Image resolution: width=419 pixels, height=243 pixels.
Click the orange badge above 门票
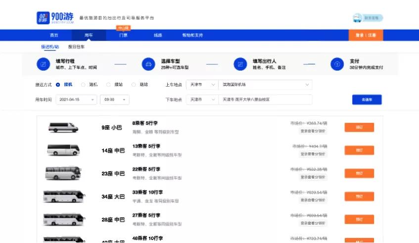[123, 28]
